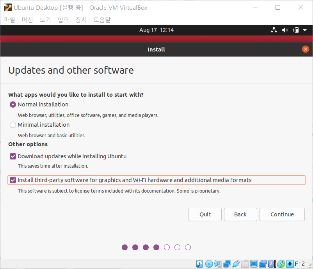This screenshot has height=269, width=313.
Task: Click the license terms proprietary notice text
Action: pyautogui.click(x=119, y=191)
